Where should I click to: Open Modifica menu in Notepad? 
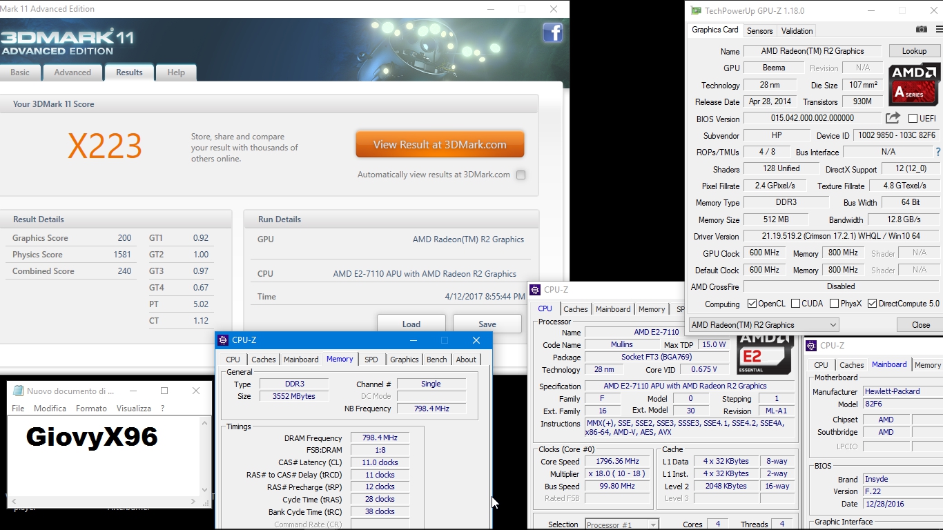(50, 409)
